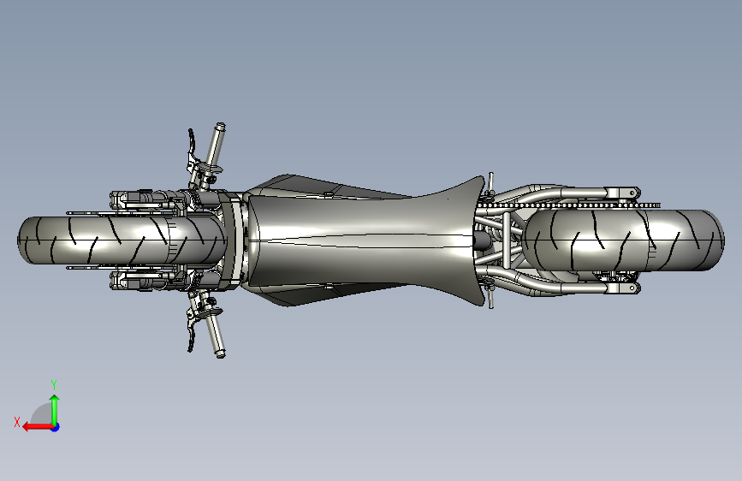Click the gray plane sector of the triad
Image resolution: width=742 pixels, height=481 pixels.
point(42,415)
